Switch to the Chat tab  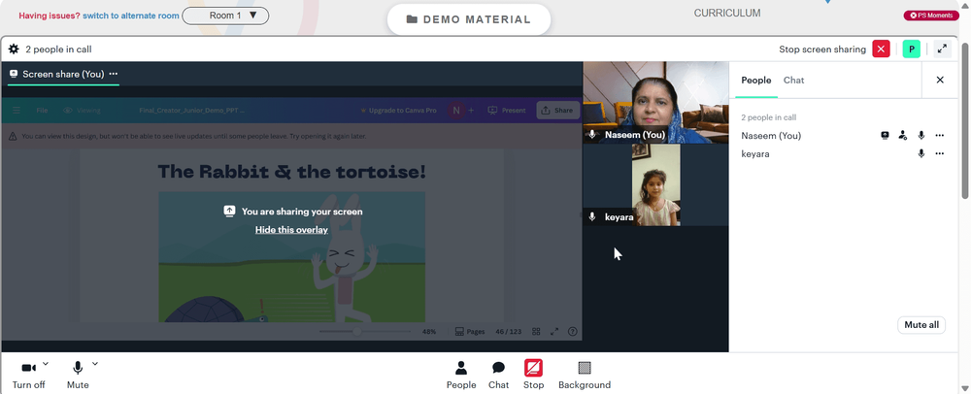point(794,80)
